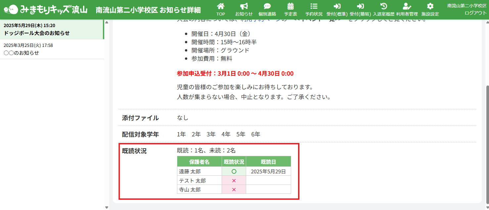Viewport: 489px width, 210px height.
Task: Open 受付(簡易) sign-in icon
Action: click(360, 6)
